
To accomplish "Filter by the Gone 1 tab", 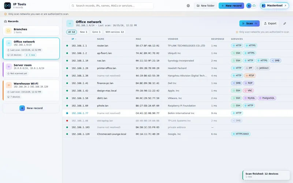I will 96,32.
